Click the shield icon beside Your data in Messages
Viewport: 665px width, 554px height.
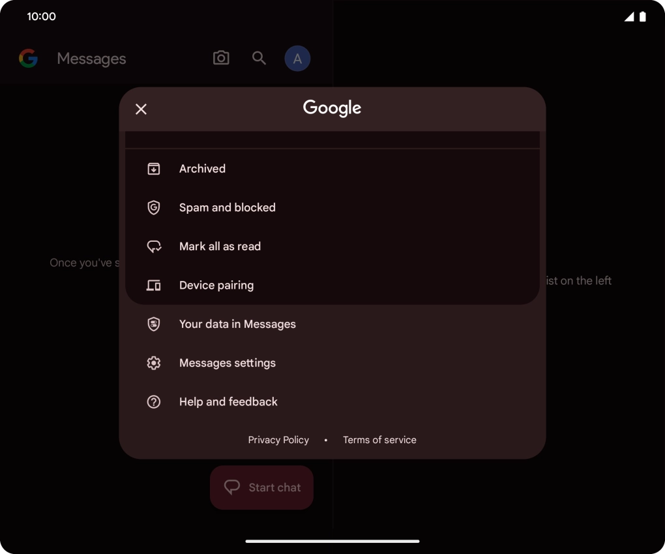pyautogui.click(x=153, y=324)
